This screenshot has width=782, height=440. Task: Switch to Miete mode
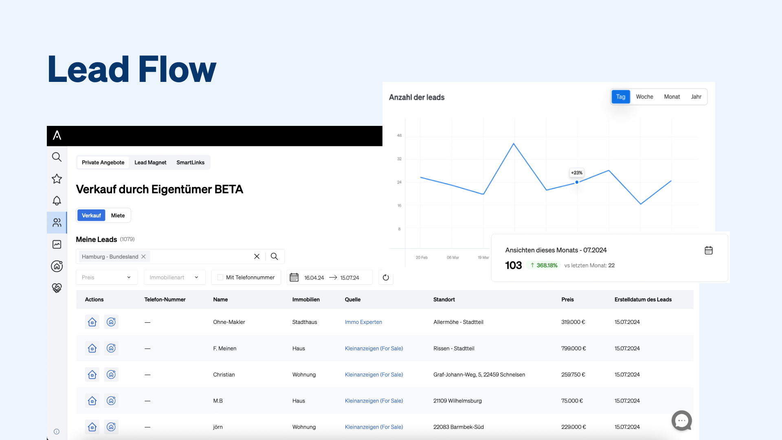(x=118, y=215)
